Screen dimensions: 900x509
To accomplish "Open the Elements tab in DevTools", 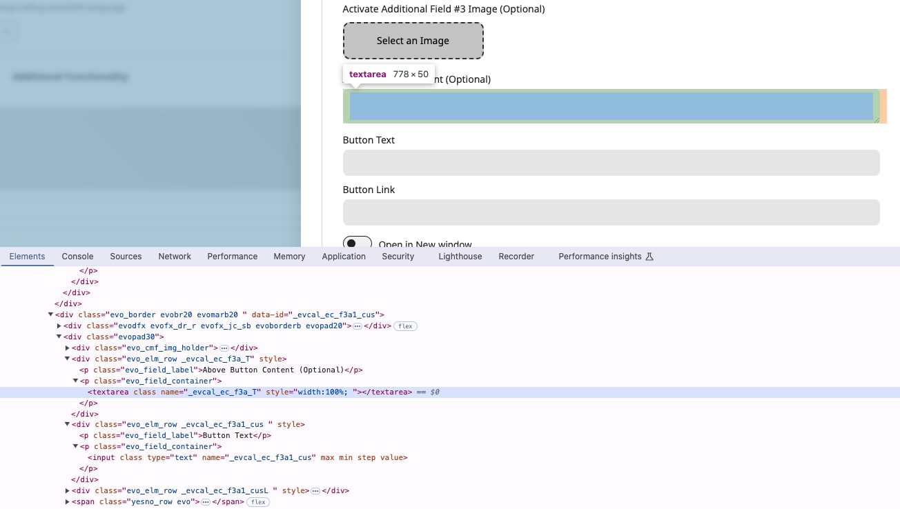I will click(28, 257).
